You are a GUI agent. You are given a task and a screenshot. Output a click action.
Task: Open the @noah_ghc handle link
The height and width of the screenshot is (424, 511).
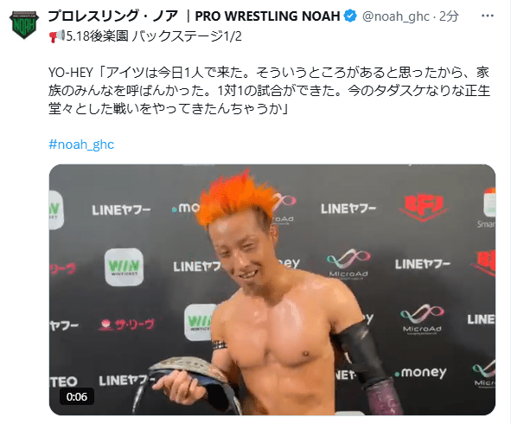[396, 16]
